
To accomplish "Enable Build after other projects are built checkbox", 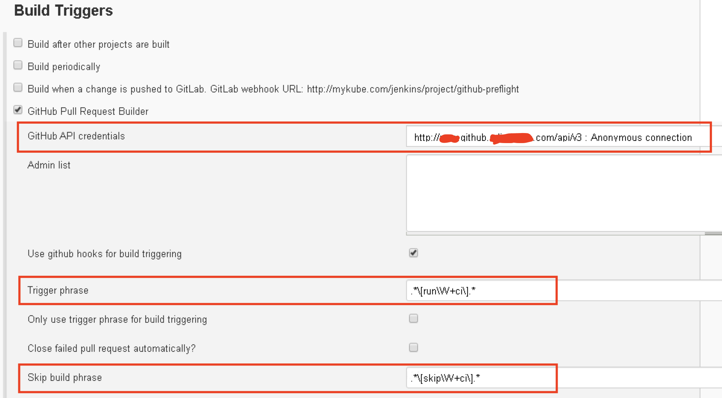I will [18, 43].
